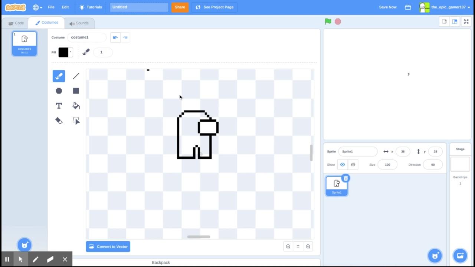
Task: Delete Sprite1 with the trash icon
Action: click(x=346, y=178)
